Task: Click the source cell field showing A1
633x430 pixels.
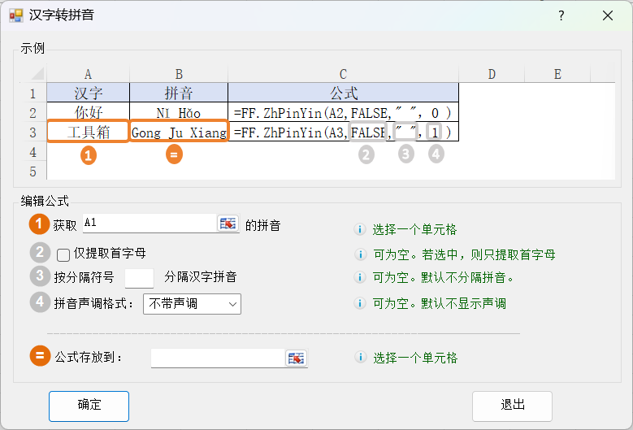Action: tap(149, 224)
